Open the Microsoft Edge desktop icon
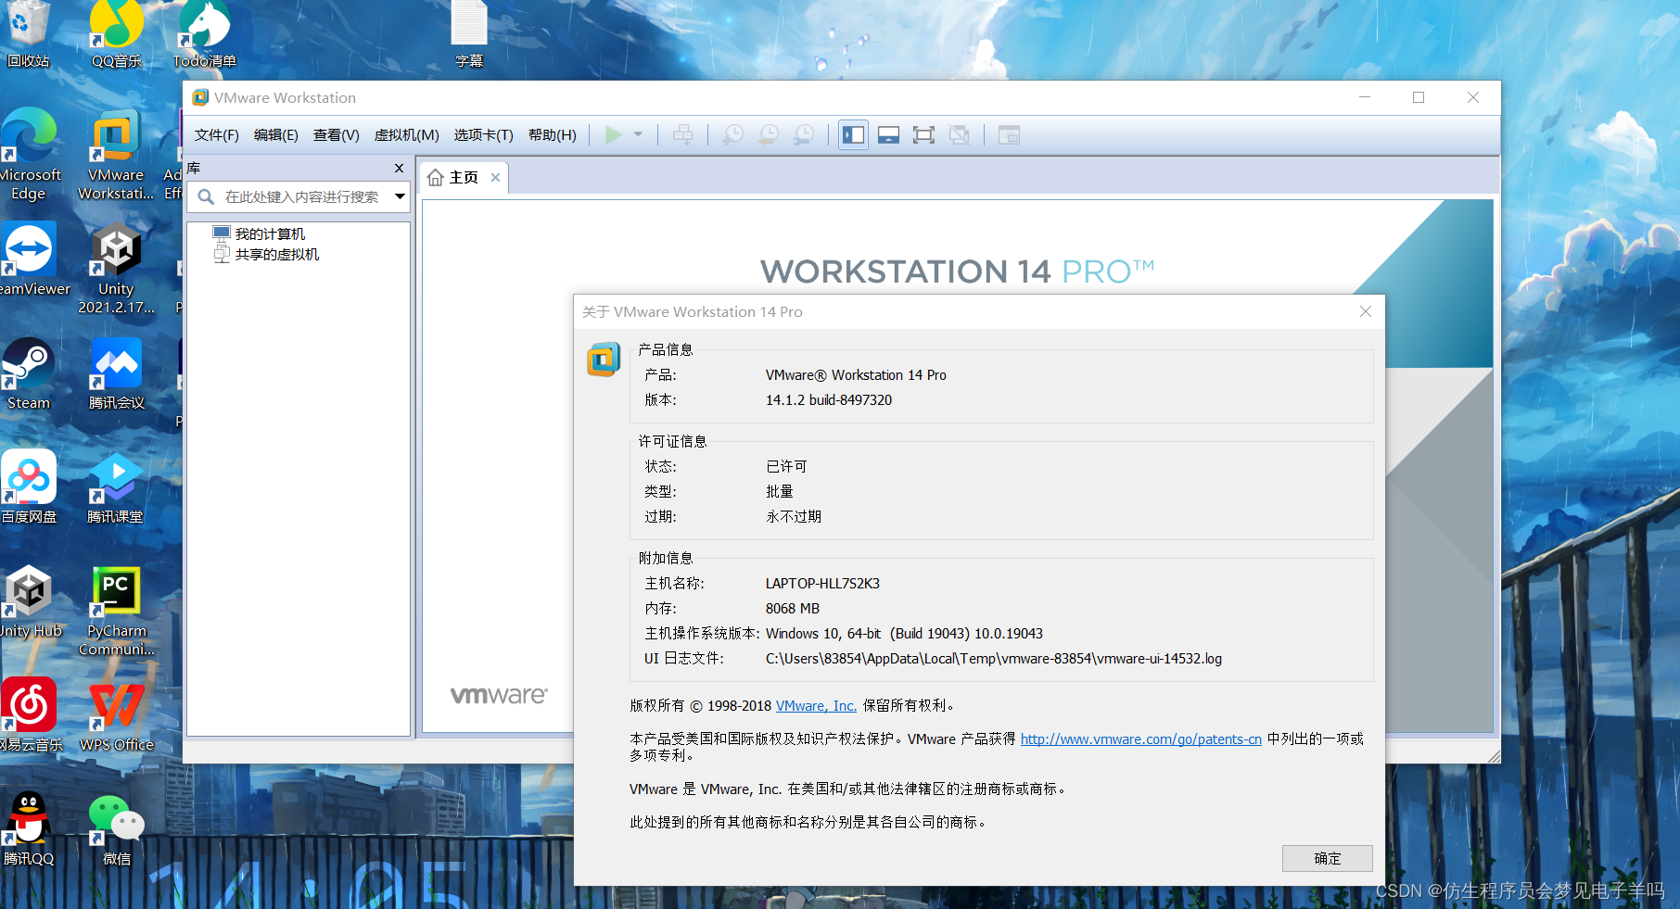This screenshot has height=909, width=1680. [29, 154]
